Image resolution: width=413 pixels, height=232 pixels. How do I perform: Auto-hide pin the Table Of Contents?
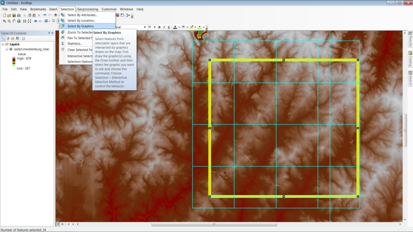[x=49, y=33]
